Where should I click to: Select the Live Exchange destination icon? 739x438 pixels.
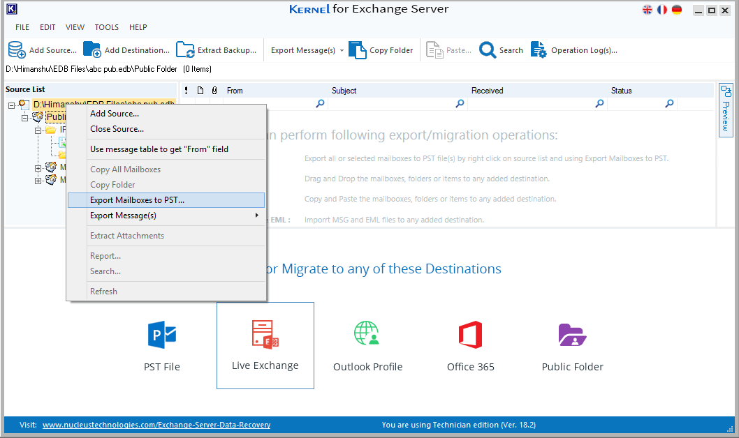coord(265,335)
